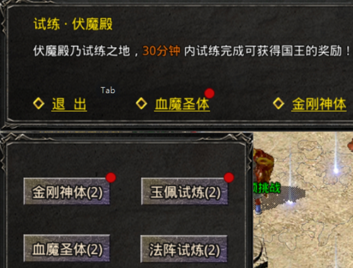
Task: Click the Tab tooltip label
Action: (108, 90)
